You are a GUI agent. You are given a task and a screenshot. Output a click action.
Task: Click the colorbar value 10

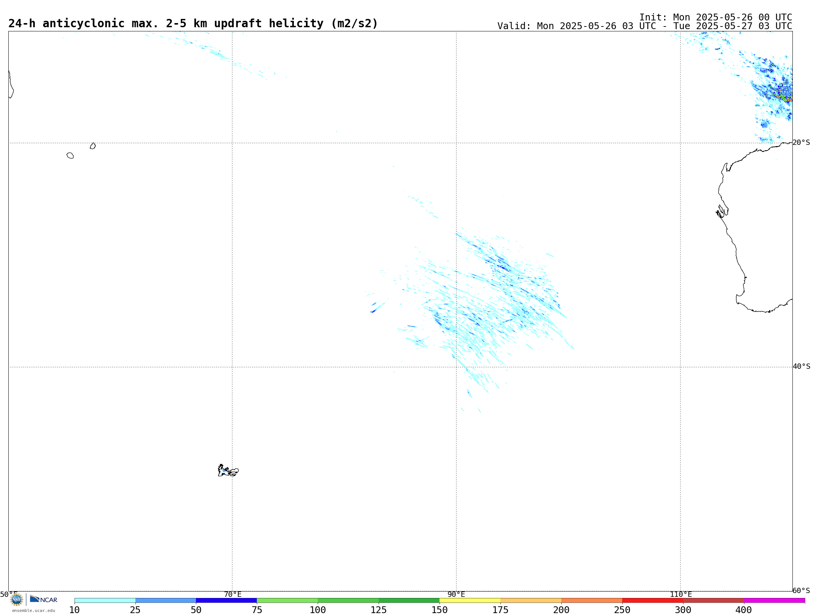point(75,610)
